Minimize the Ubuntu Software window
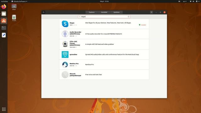Screen dimensions: 201x113 click(x=156, y=12)
